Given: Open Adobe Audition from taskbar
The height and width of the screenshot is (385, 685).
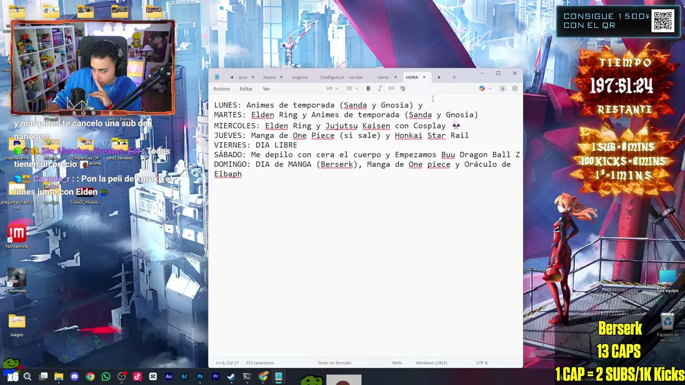Looking at the screenshot, I should tap(169, 377).
